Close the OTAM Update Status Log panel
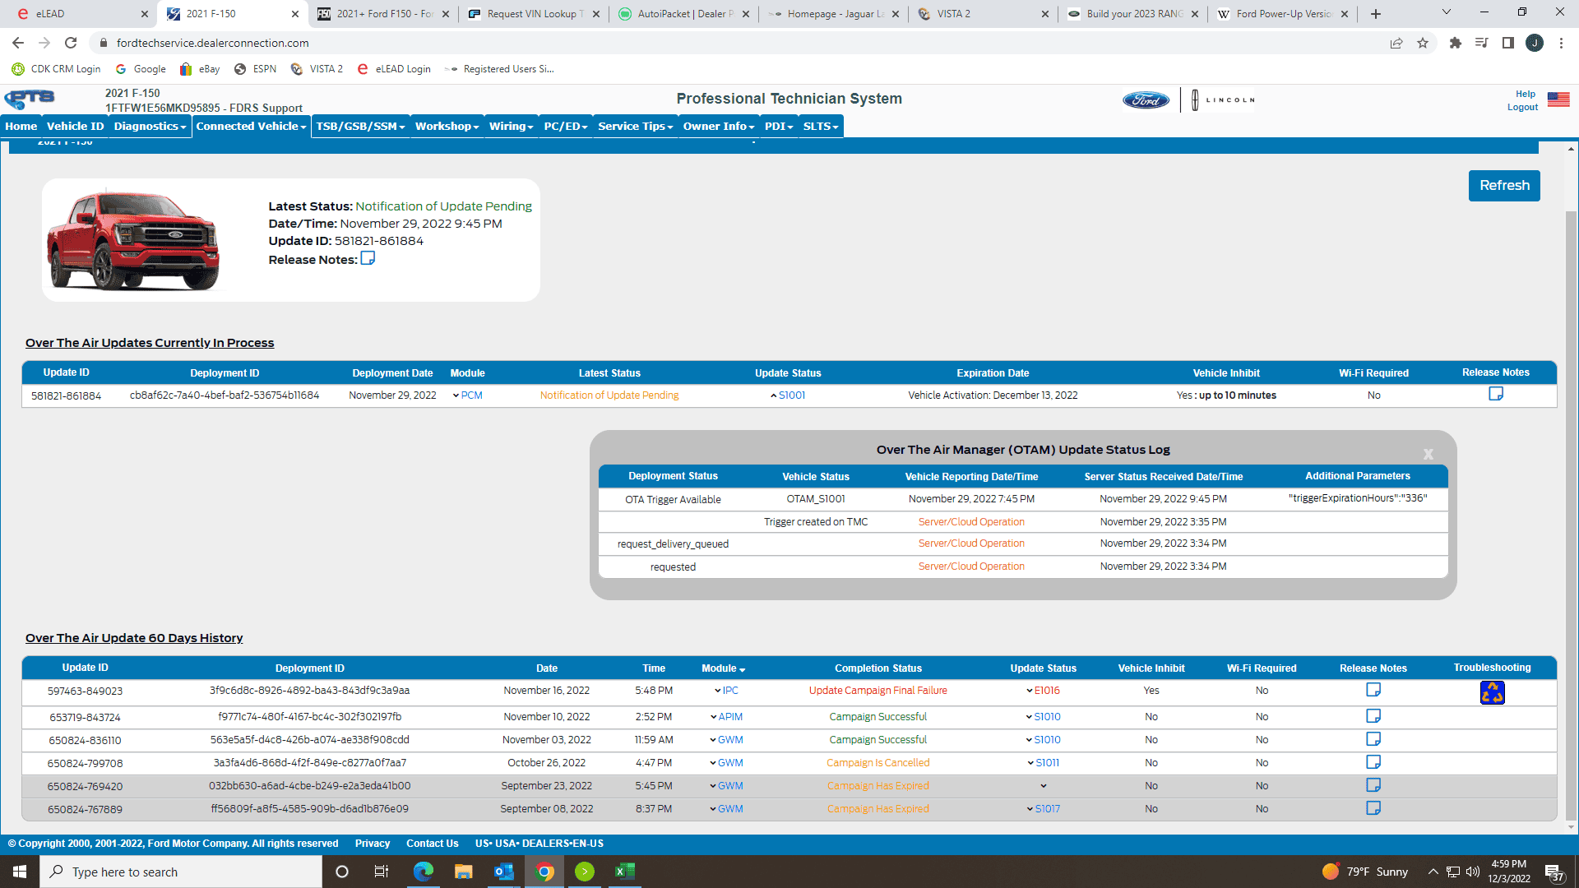The image size is (1579, 888). (1428, 454)
